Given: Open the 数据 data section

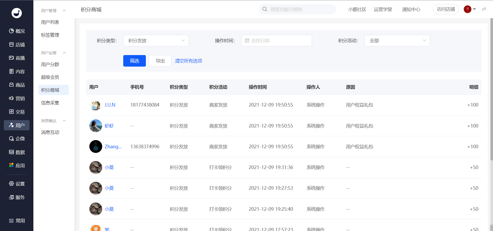Looking at the screenshot, I should coord(17,152).
